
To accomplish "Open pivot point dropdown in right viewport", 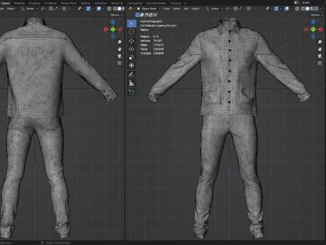I will point(228,9).
